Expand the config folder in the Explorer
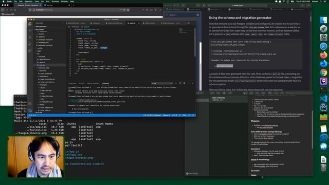 coord(40,48)
